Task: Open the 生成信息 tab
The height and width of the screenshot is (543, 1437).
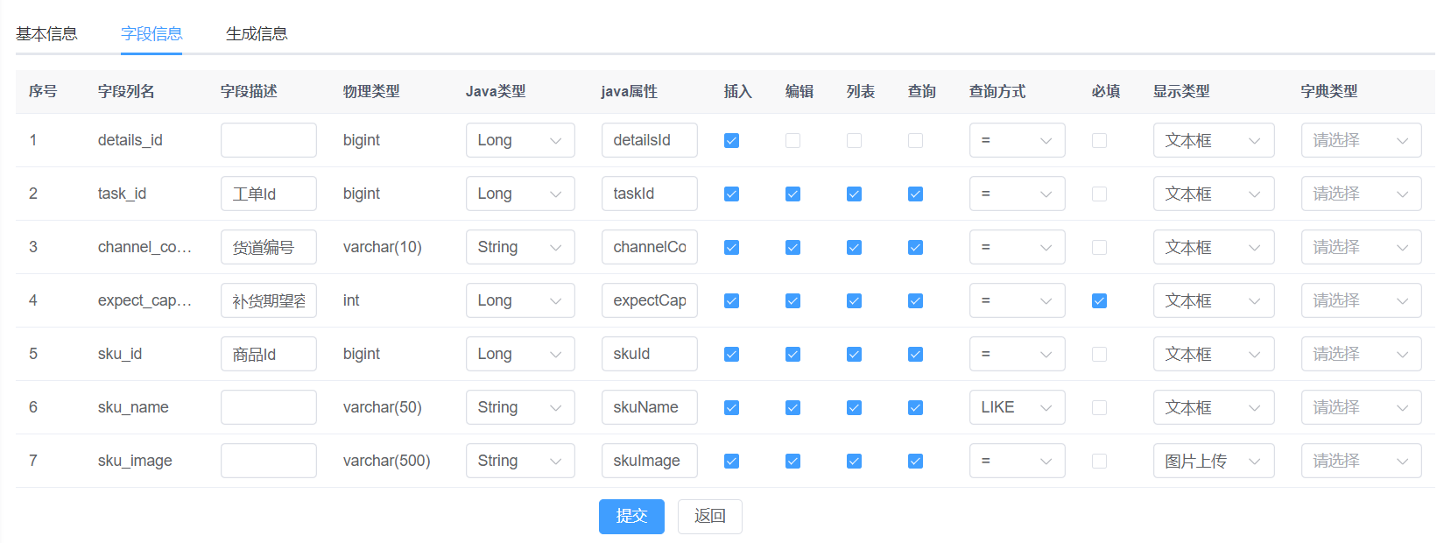Action: (257, 34)
